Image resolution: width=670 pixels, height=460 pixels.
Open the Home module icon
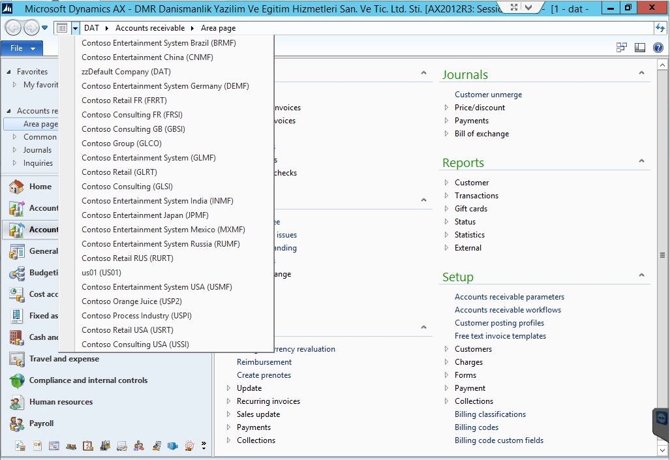[x=17, y=187]
